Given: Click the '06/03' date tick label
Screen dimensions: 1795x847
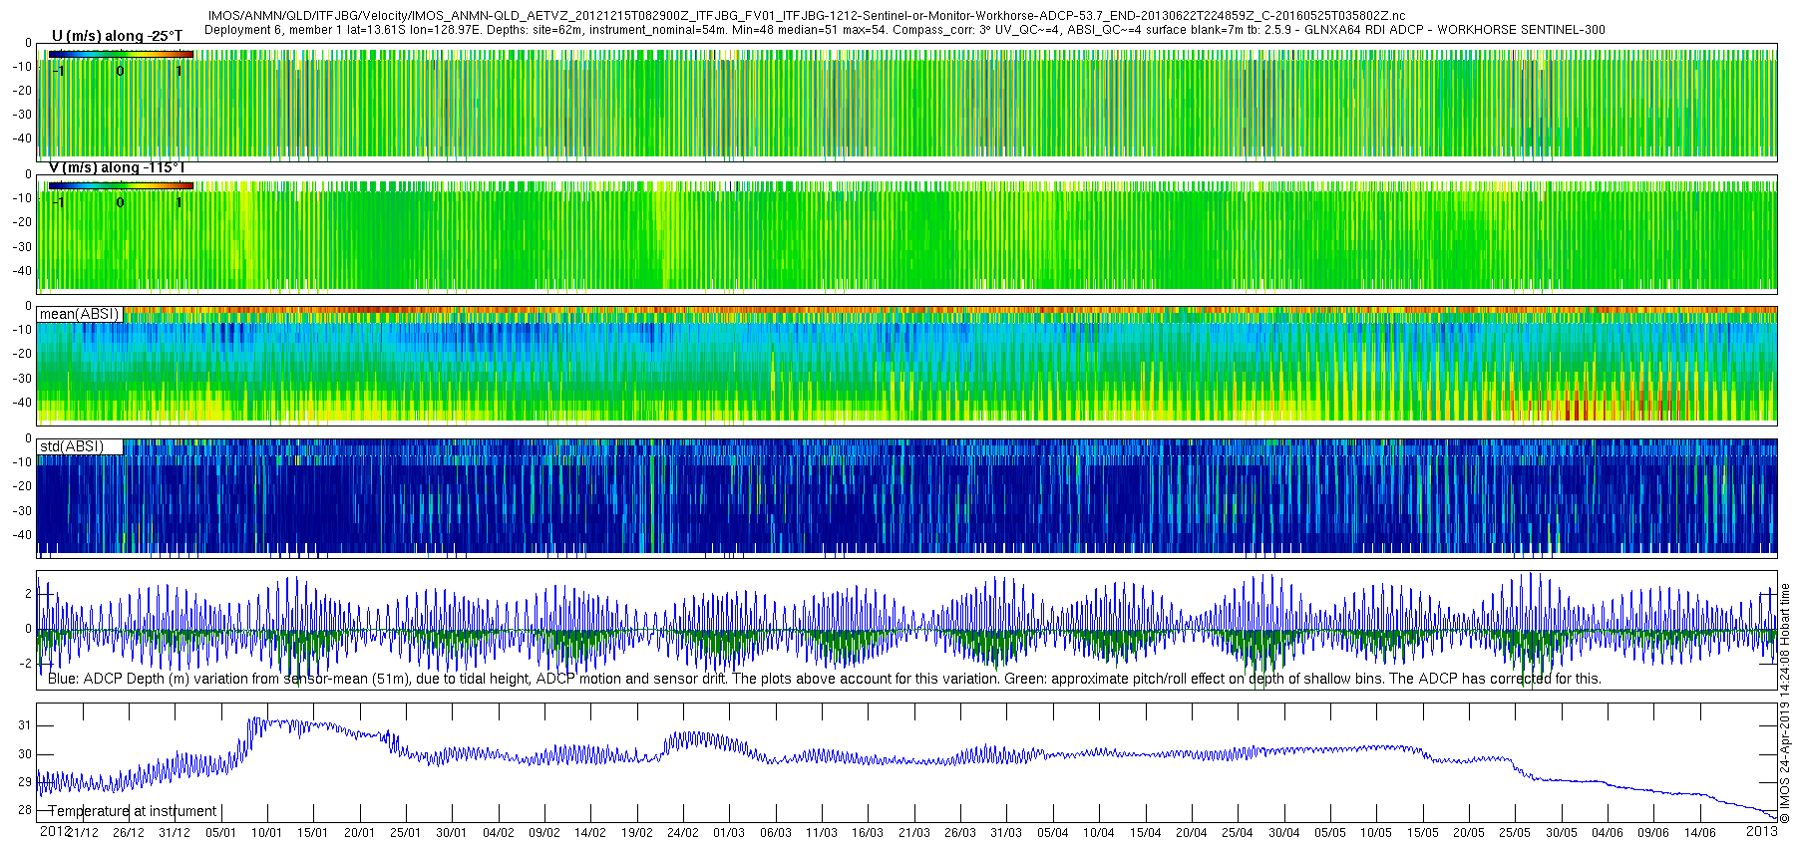Looking at the screenshot, I should pyautogui.click(x=776, y=833).
